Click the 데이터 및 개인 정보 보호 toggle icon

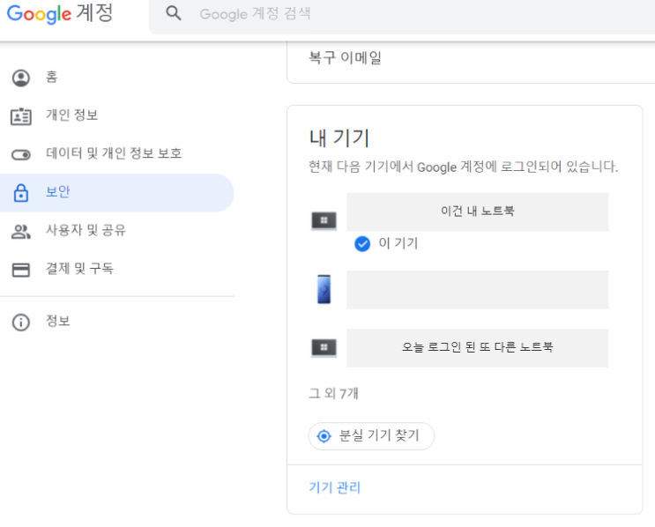(20, 154)
